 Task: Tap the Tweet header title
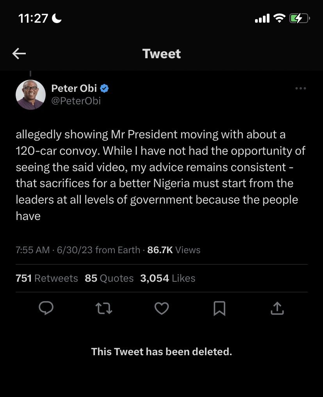[161, 54]
